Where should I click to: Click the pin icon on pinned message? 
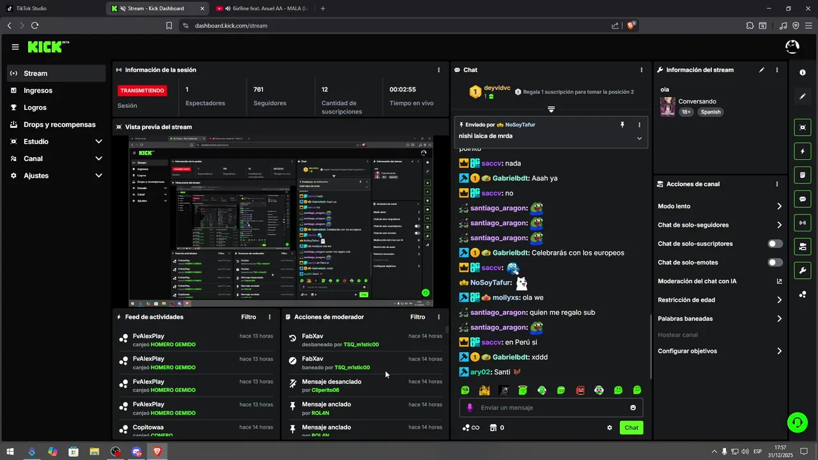point(622,125)
